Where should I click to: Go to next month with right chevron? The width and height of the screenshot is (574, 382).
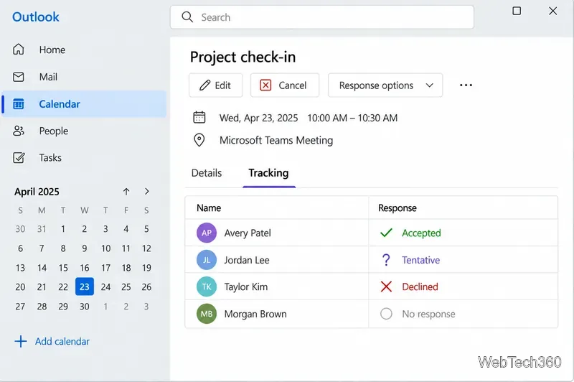coord(147,191)
